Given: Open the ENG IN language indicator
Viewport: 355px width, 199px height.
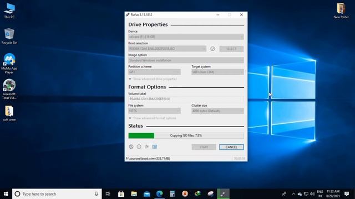Looking at the screenshot, I should click(320, 194).
